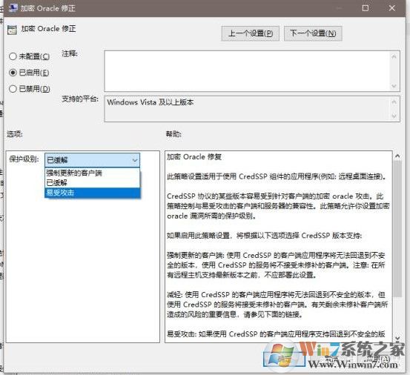Maximize the 加密 Oracle 修正 window
This screenshot has width=410, height=375.
366,8
